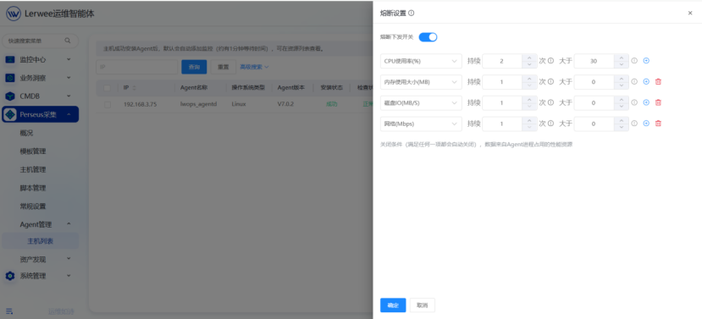Focus the 磁盘IO 持续 count input

502,102
